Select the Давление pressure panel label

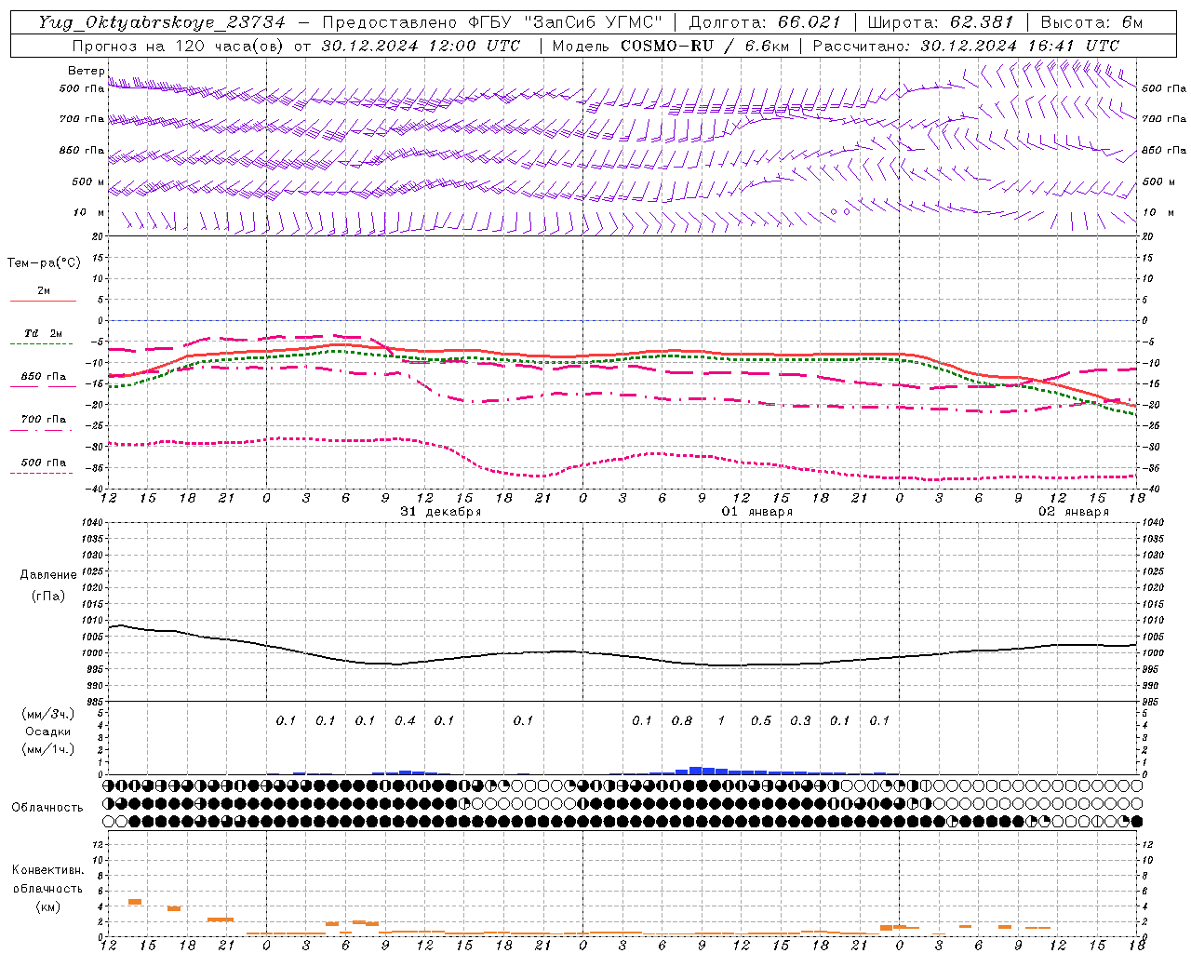tap(48, 575)
